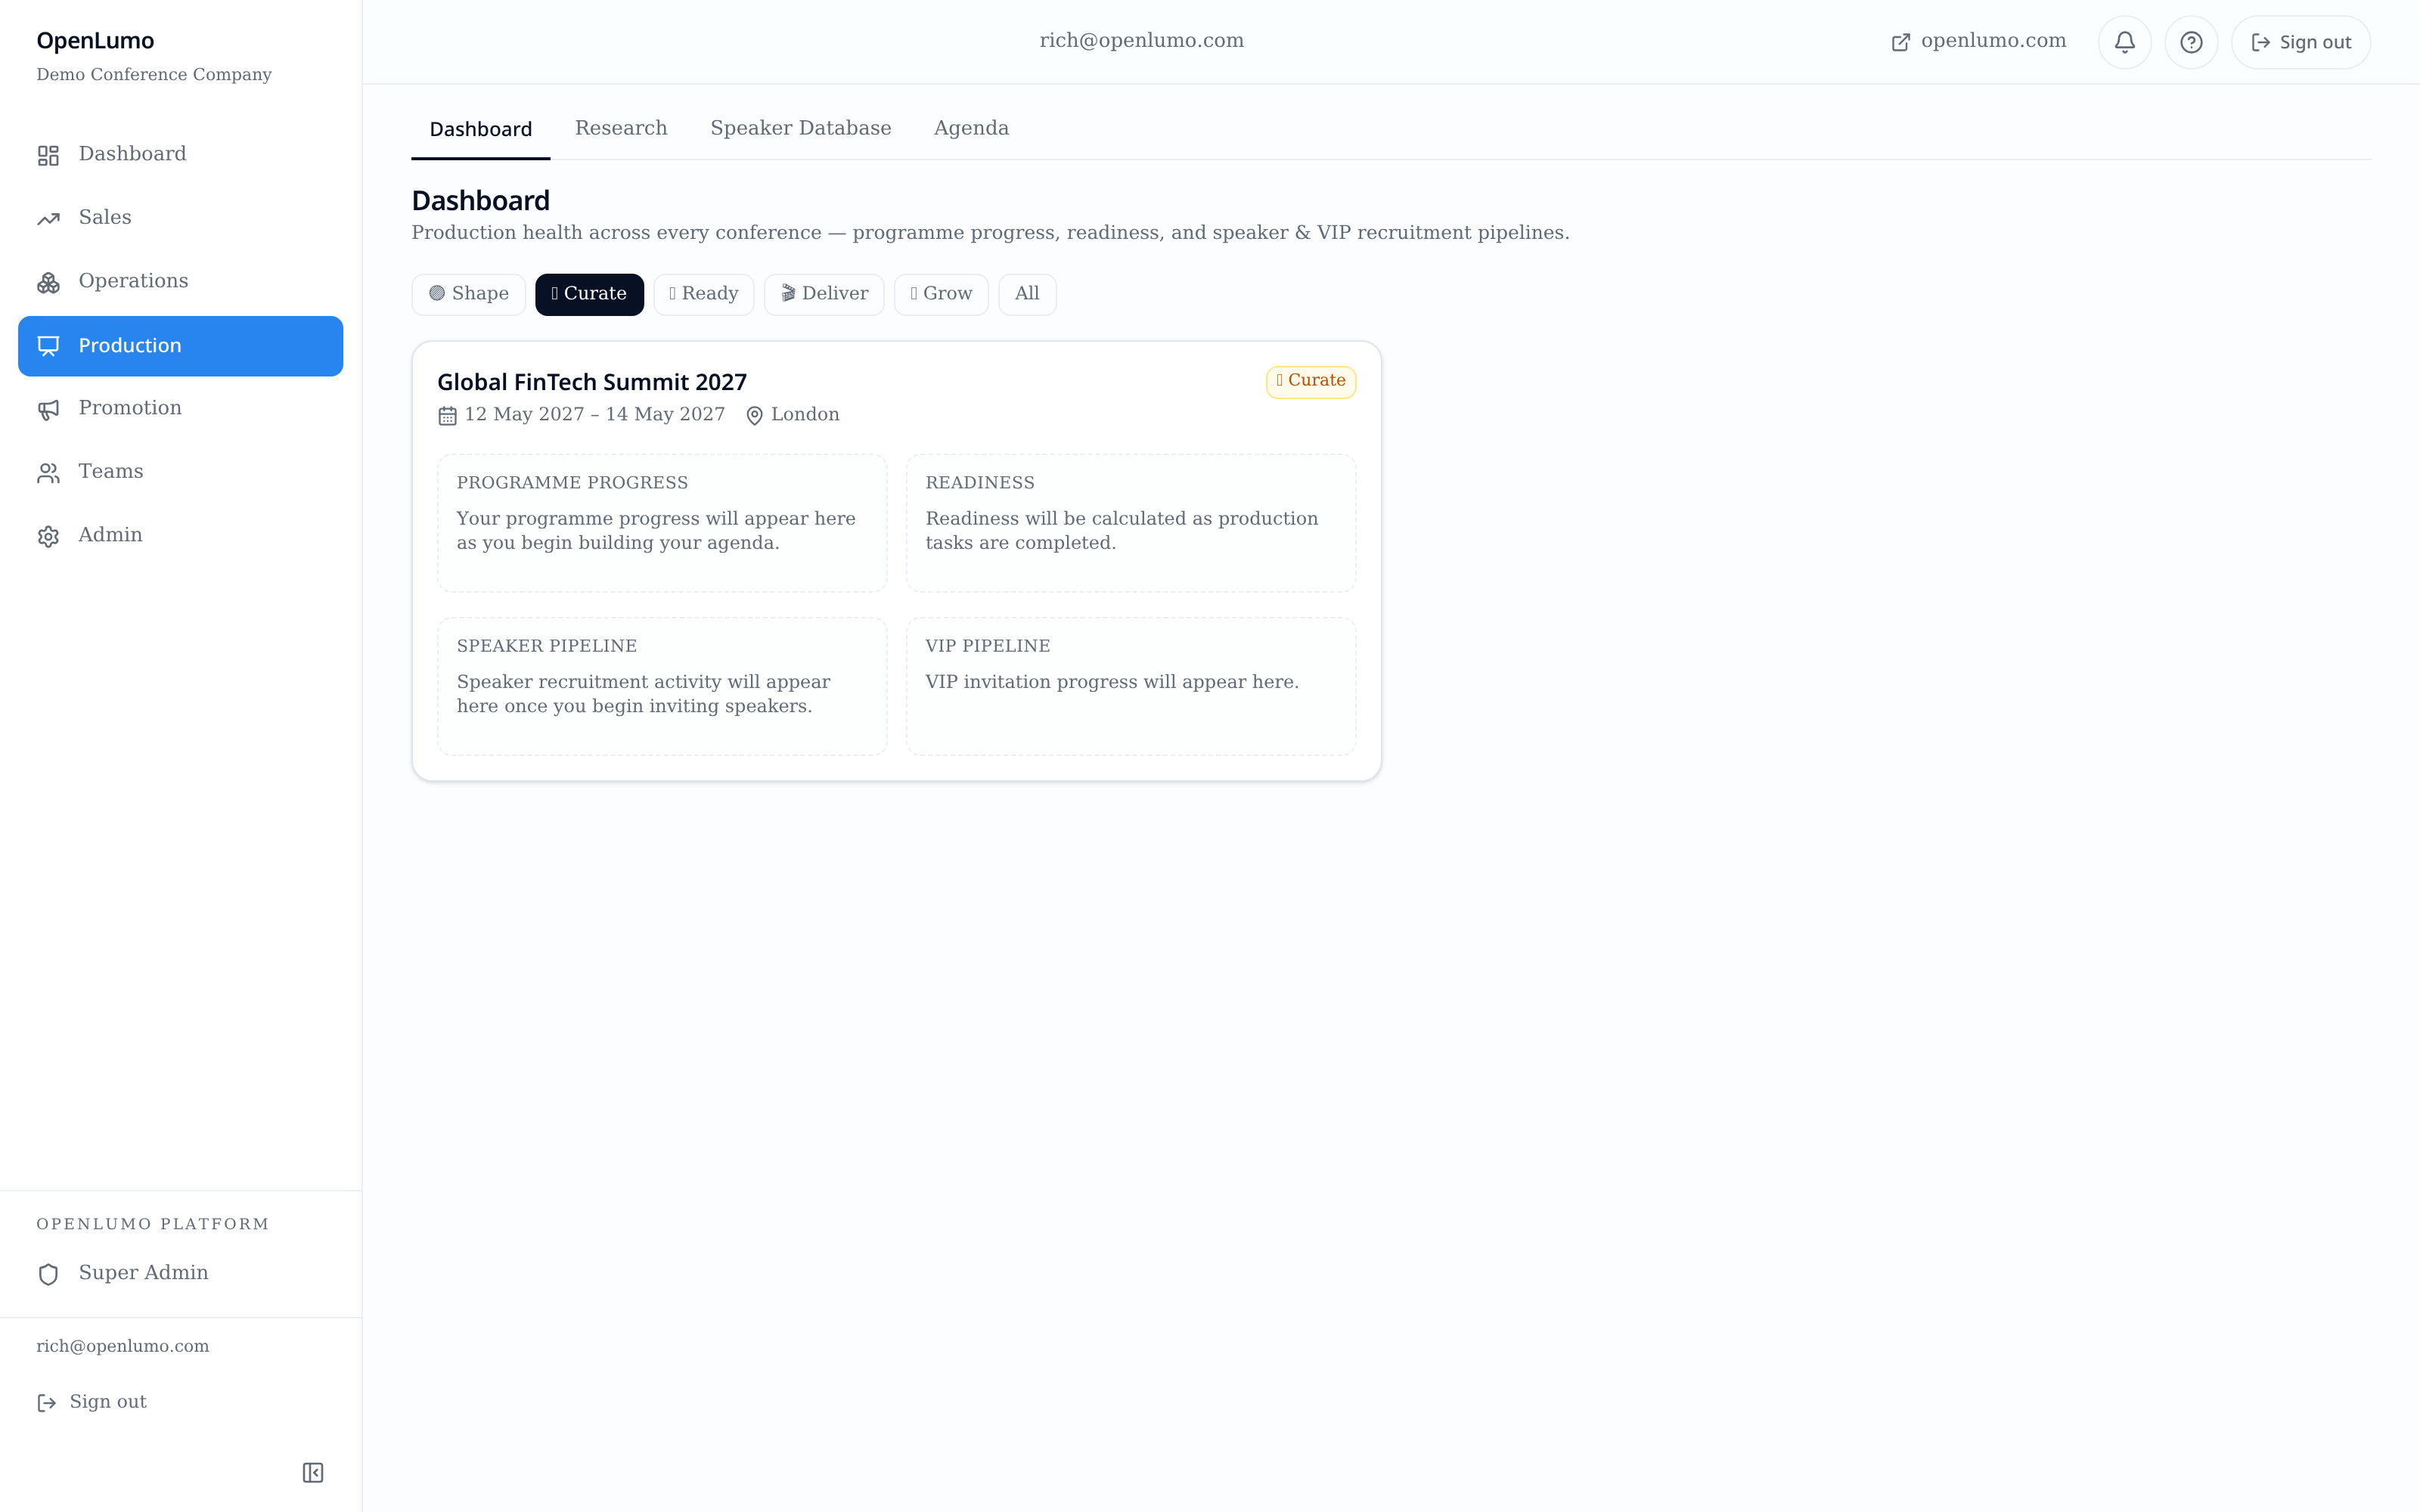
Task: Click the Speaker Pipeline panel
Action: [662, 686]
